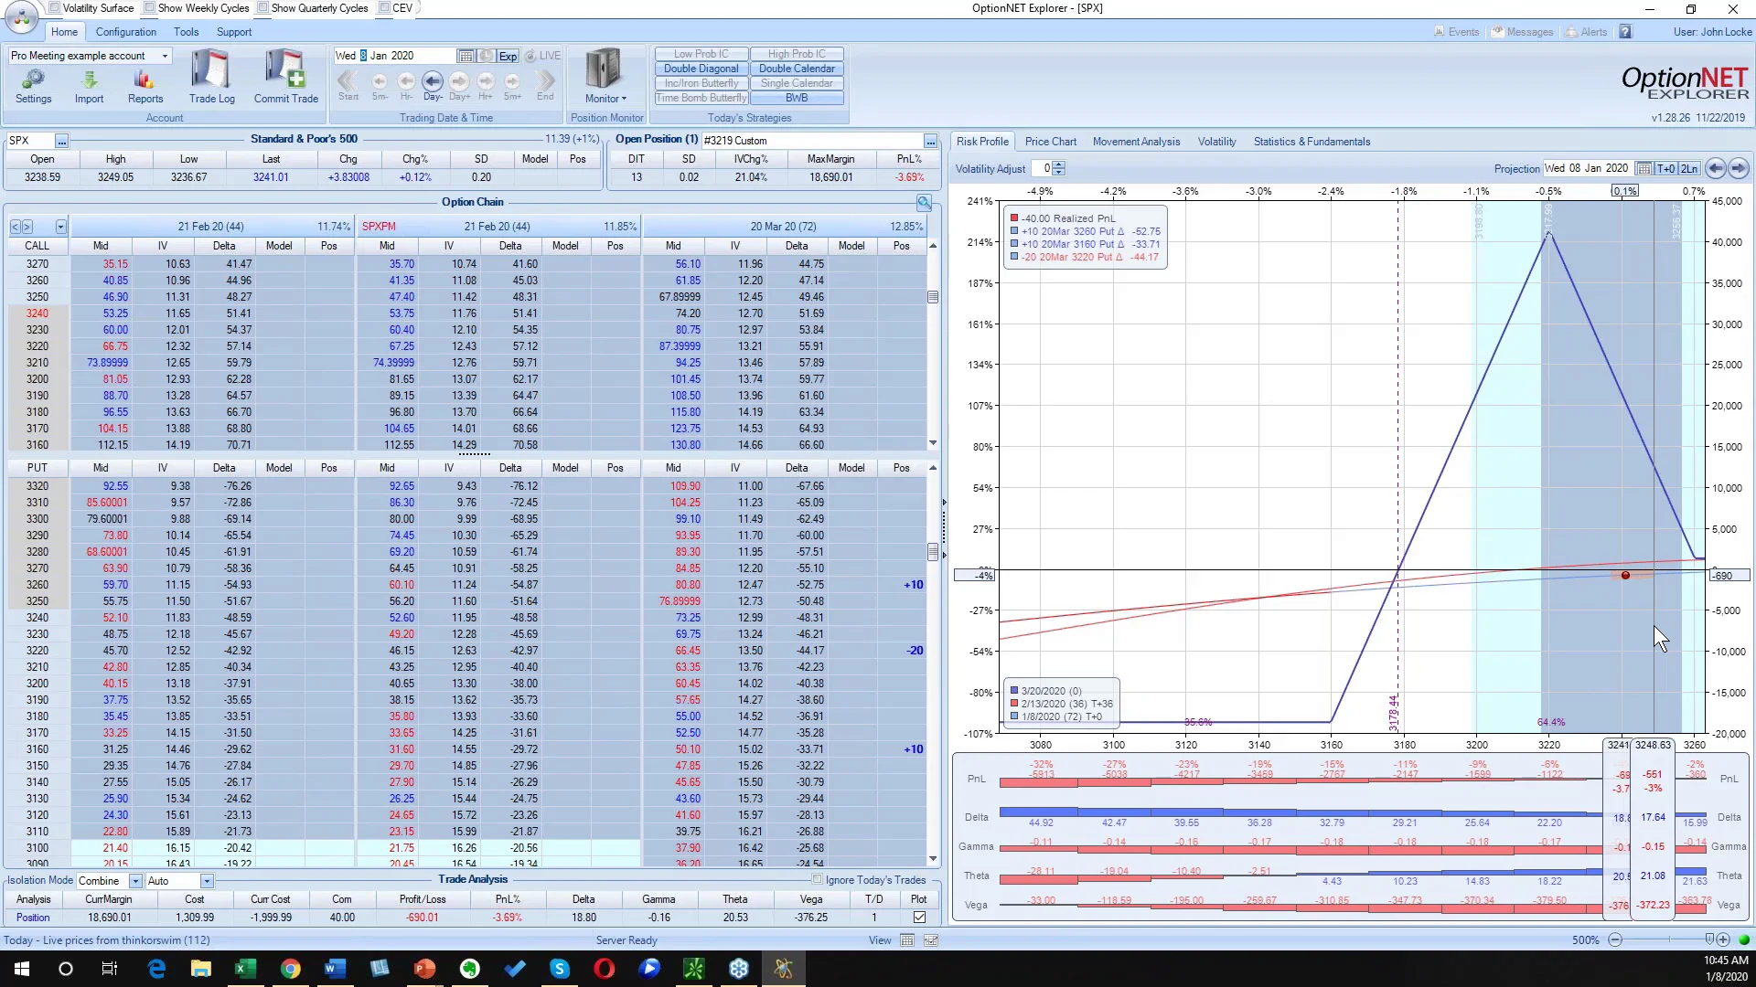The width and height of the screenshot is (1756, 987).
Task: Select the BWB strategy button
Action: (x=797, y=98)
